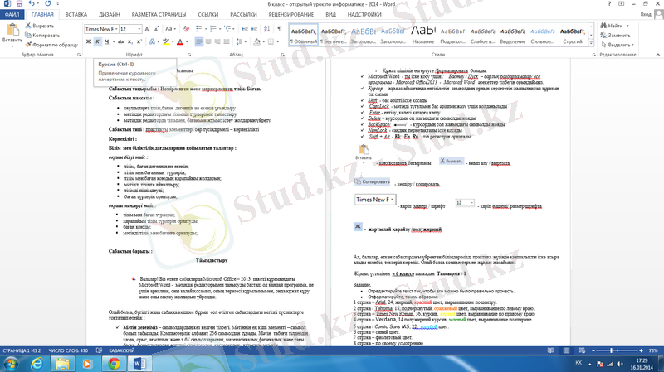Toggle underline formatting button Ч
The image size is (664, 372).
point(107,41)
